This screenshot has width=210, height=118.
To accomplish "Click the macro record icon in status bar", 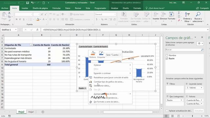I will tap(10, 116).
